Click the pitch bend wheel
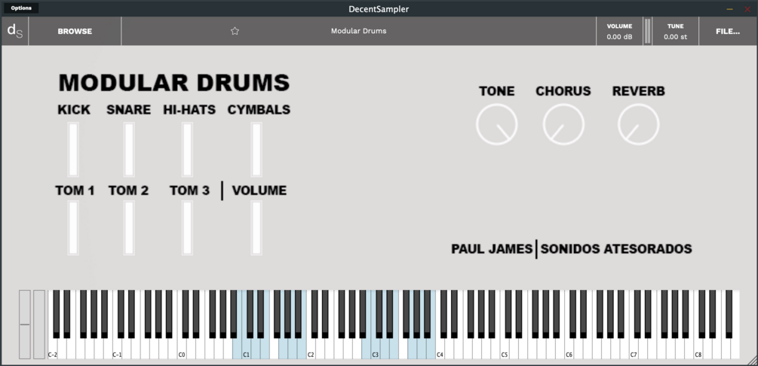This screenshot has width=758, height=366. (x=25, y=325)
